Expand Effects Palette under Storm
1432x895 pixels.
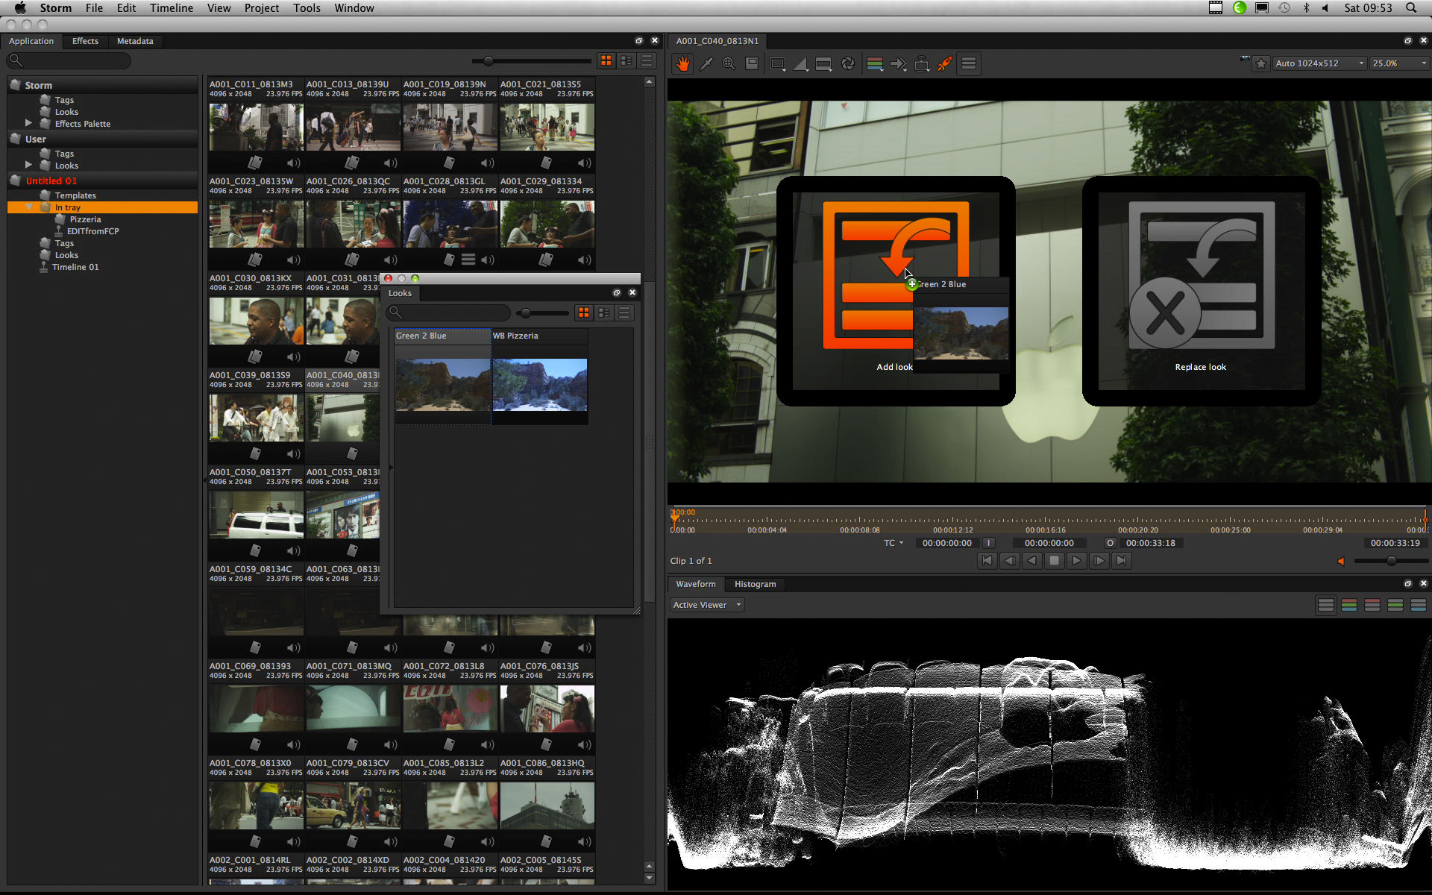coord(28,122)
